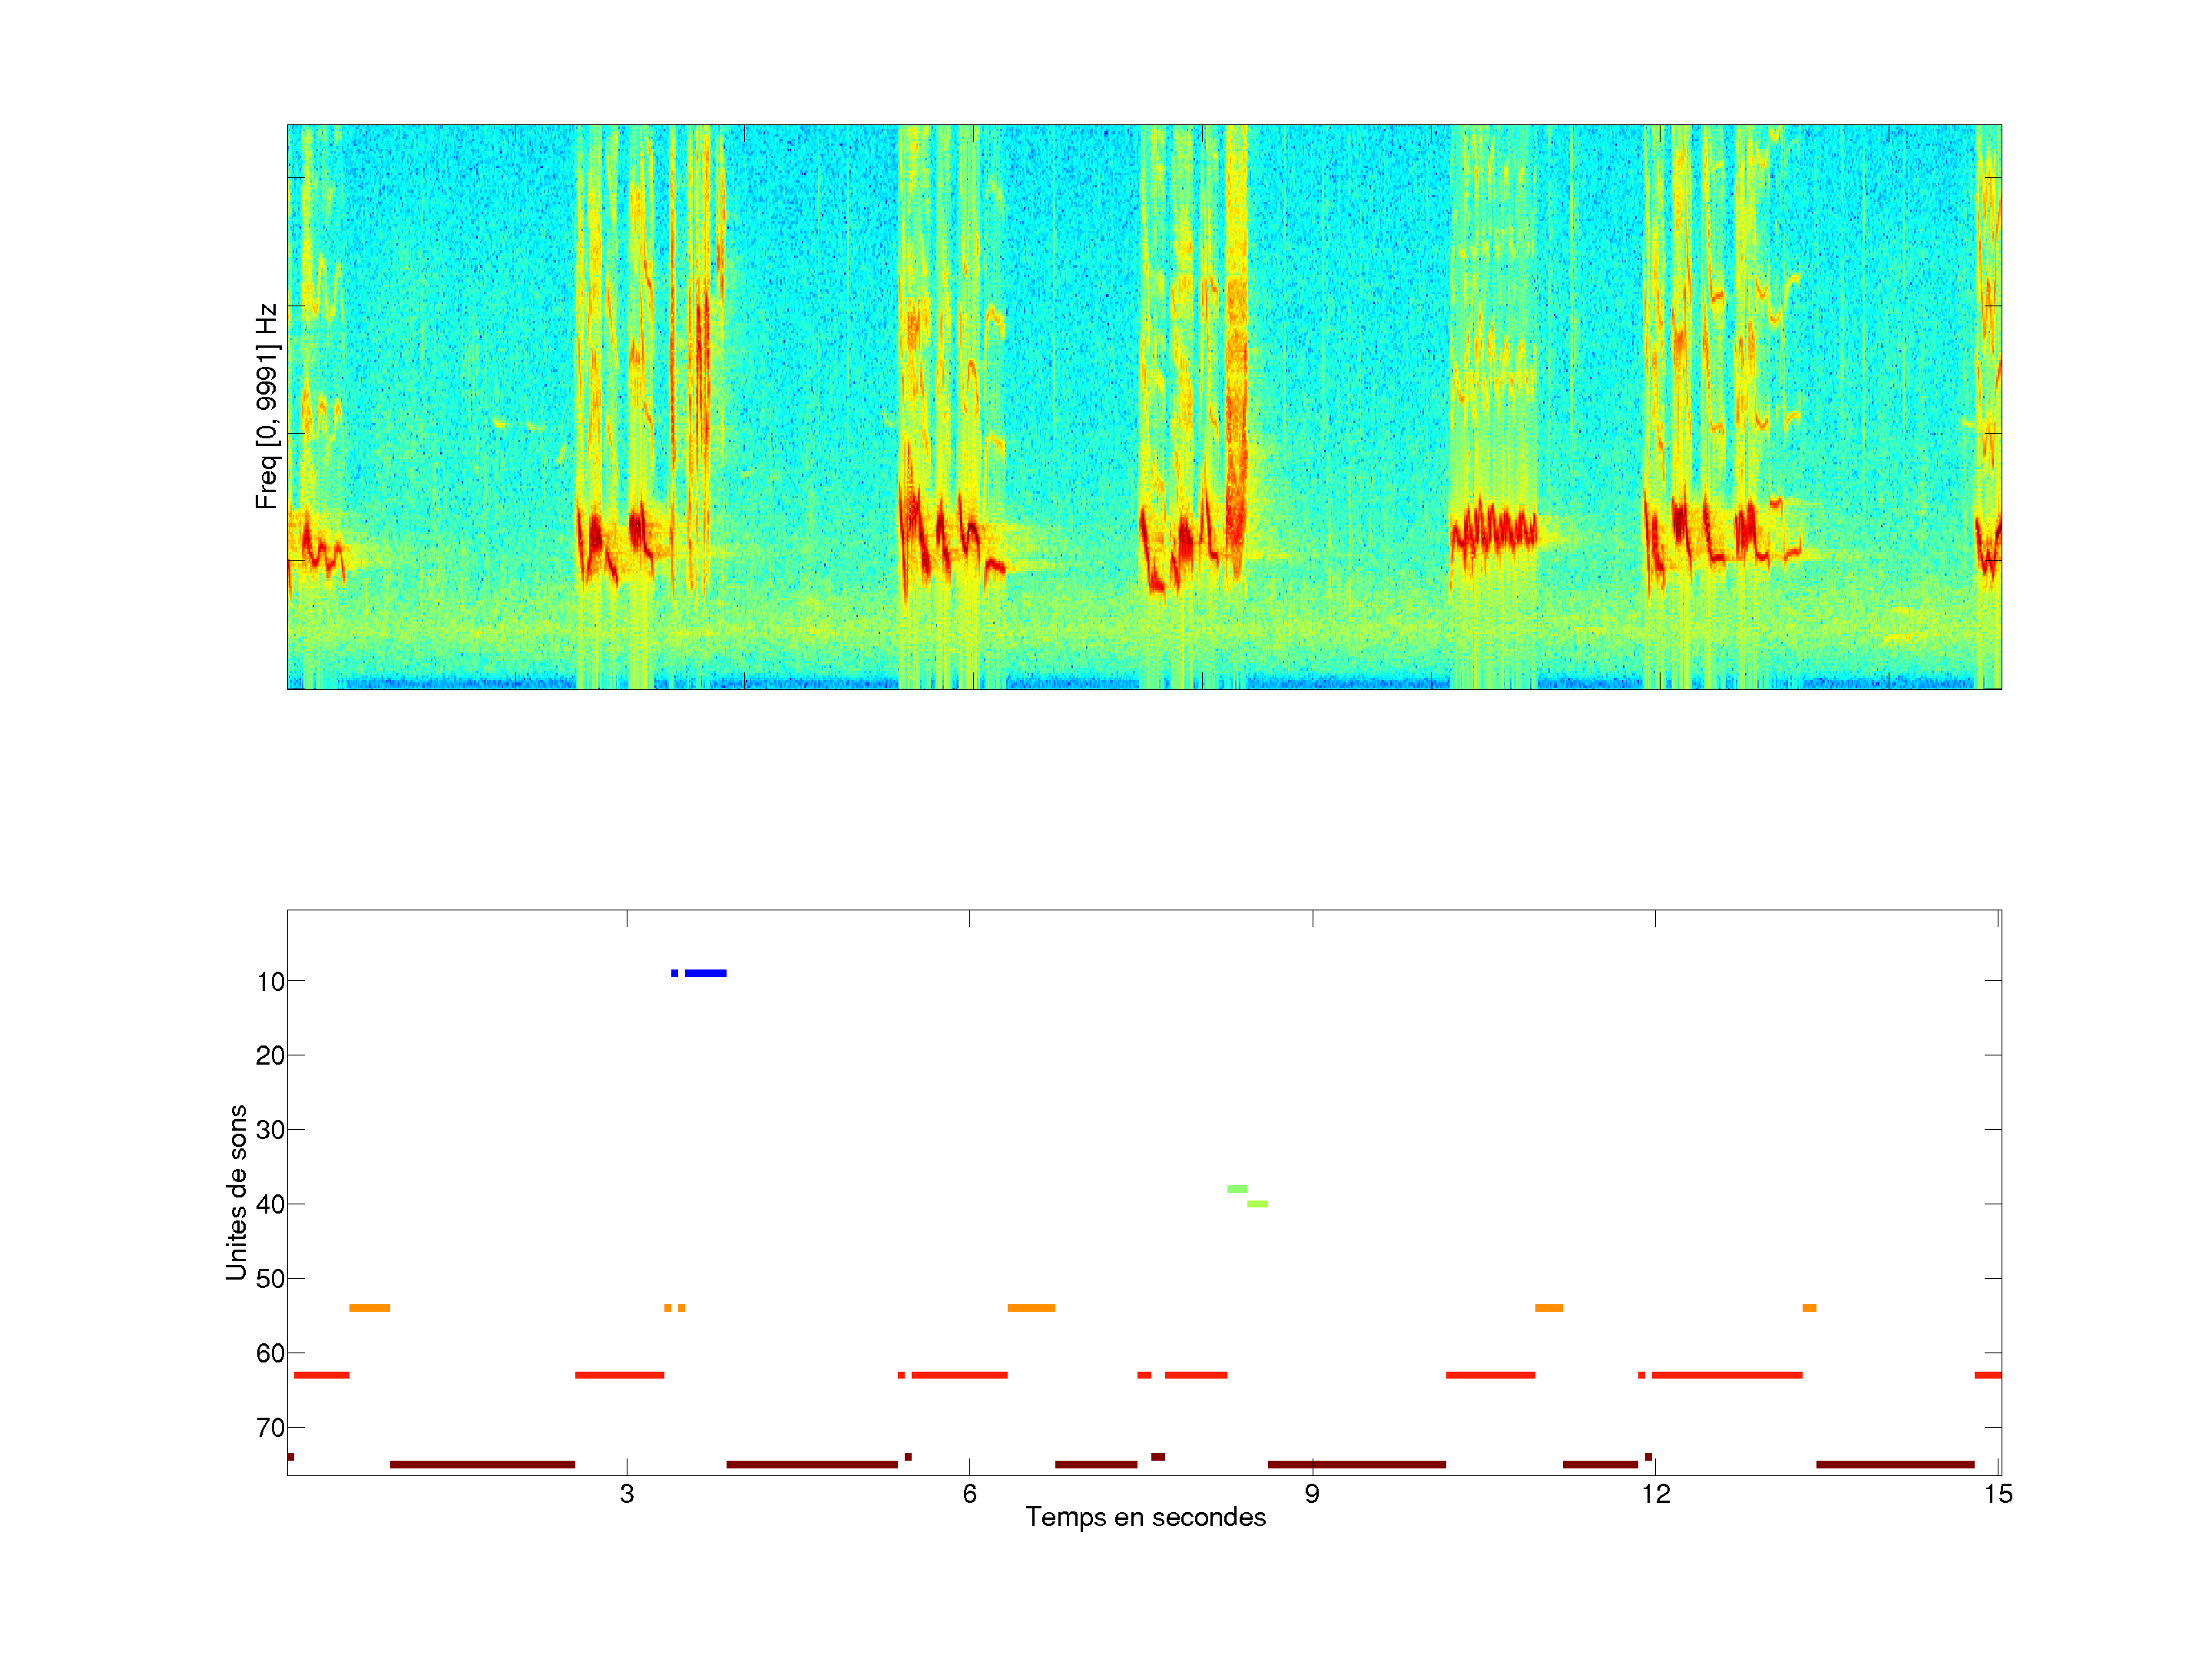This screenshot has width=2212, height=1658.
Task: Click the first orange segment before 1 second
Action: coord(369,1307)
